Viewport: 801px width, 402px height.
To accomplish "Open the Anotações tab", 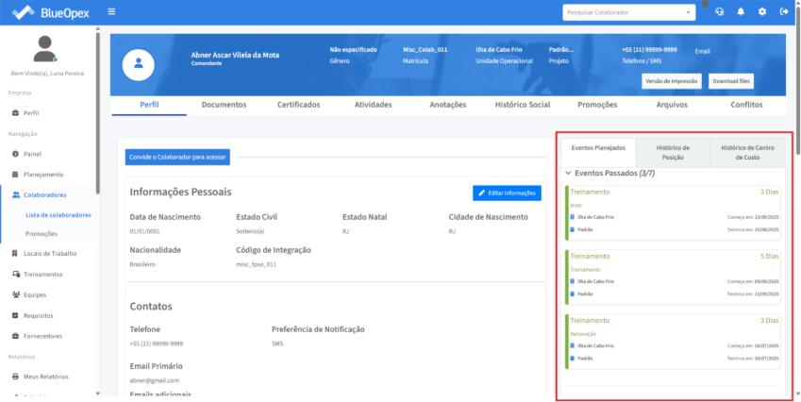I will tap(448, 105).
